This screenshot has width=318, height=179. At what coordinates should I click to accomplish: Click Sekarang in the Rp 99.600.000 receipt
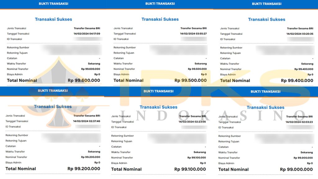94,64
